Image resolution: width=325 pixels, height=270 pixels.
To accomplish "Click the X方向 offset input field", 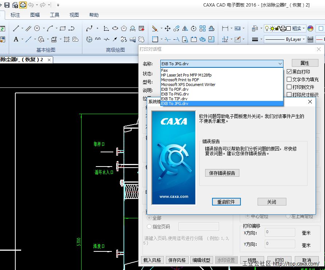I will tap(280, 232).
